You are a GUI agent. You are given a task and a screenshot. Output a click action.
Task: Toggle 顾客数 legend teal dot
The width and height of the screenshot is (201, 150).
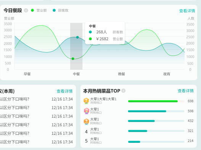coord(54,10)
